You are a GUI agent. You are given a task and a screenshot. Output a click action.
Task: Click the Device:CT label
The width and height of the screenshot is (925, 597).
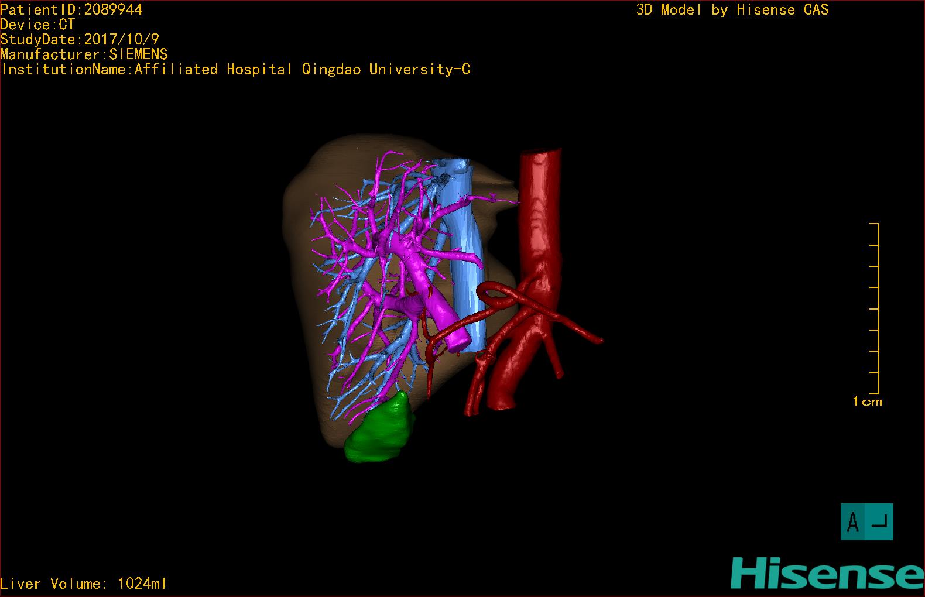tap(37, 25)
